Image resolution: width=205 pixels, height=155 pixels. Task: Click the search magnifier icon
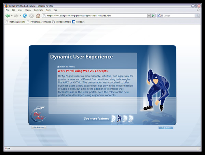pos(197,16)
